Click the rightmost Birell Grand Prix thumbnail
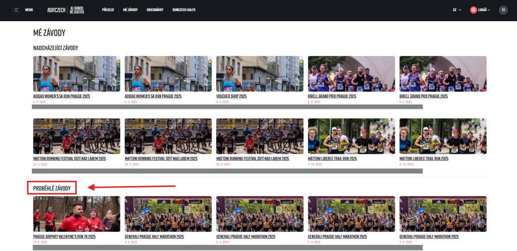 [443, 74]
